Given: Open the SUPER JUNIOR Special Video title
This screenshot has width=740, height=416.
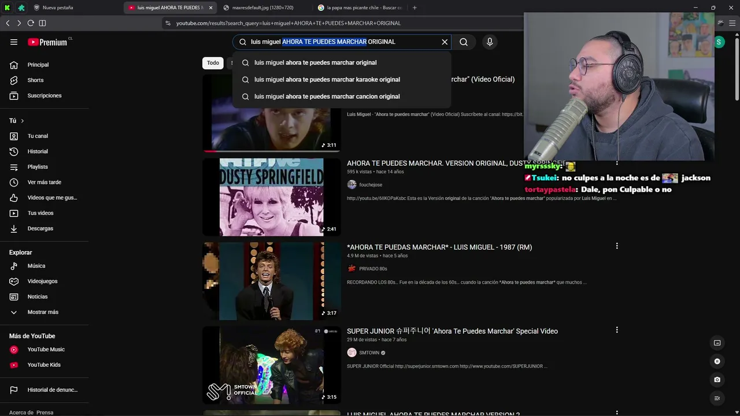Looking at the screenshot, I should click(x=452, y=331).
